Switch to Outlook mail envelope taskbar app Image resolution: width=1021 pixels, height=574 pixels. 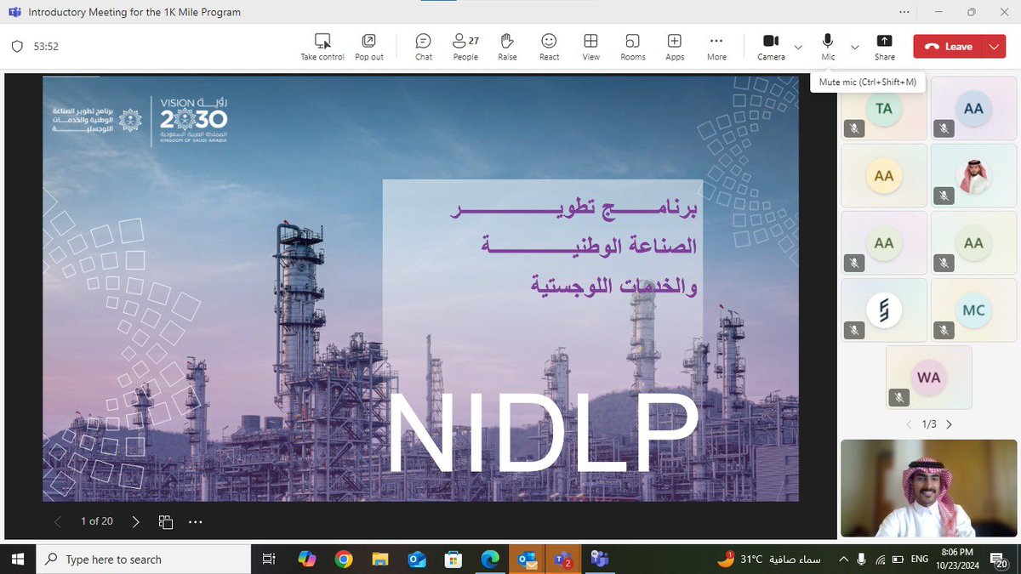click(527, 559)
